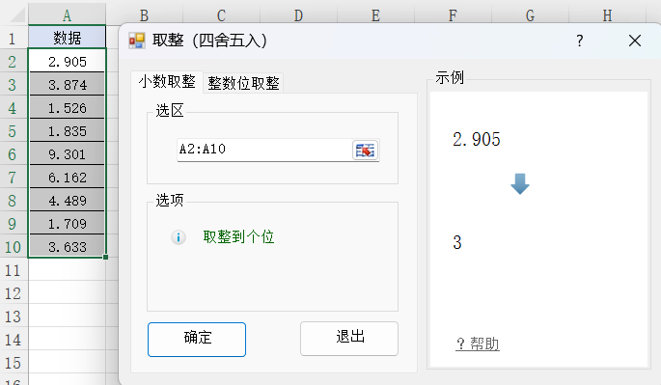The width and height of the screenshot is (661, 385).
Task: Click the 确定 button
Action: click(197, 340)
